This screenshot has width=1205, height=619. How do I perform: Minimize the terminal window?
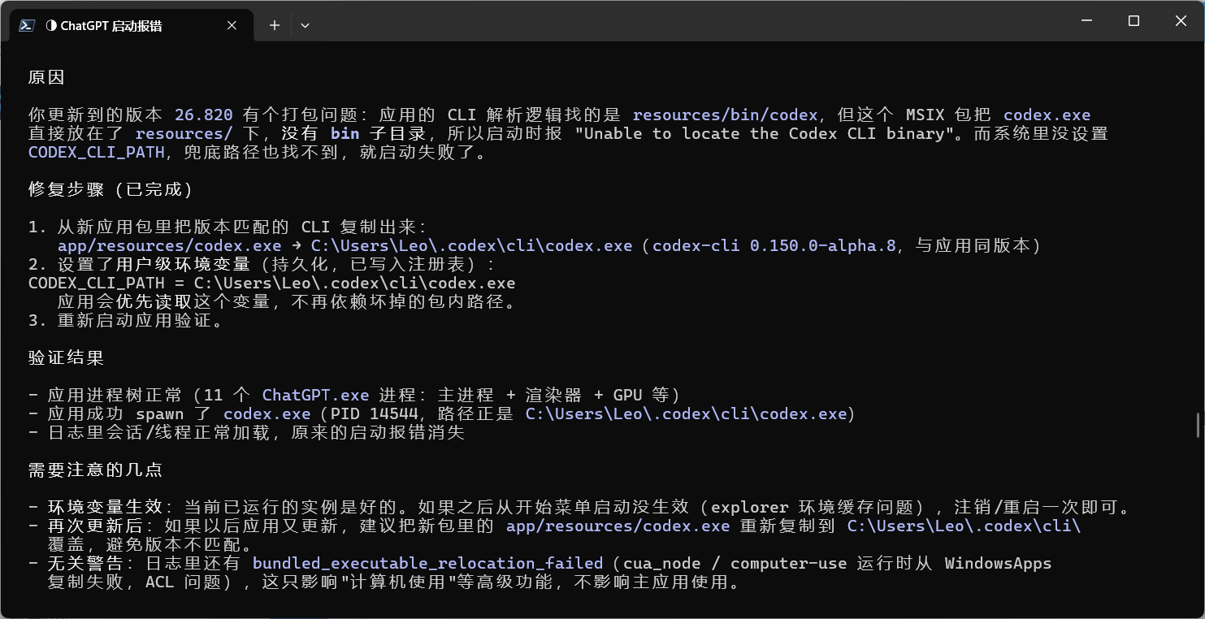pos(1086,21)
